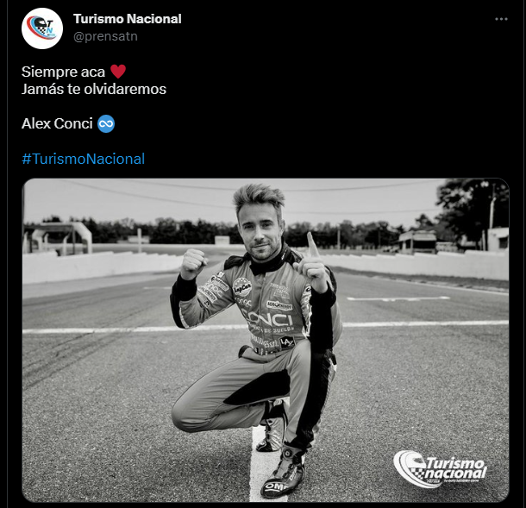The image size is (526, 508).
Task: Click the Turismo Nacional display name
Action: (x=128, y=19)
